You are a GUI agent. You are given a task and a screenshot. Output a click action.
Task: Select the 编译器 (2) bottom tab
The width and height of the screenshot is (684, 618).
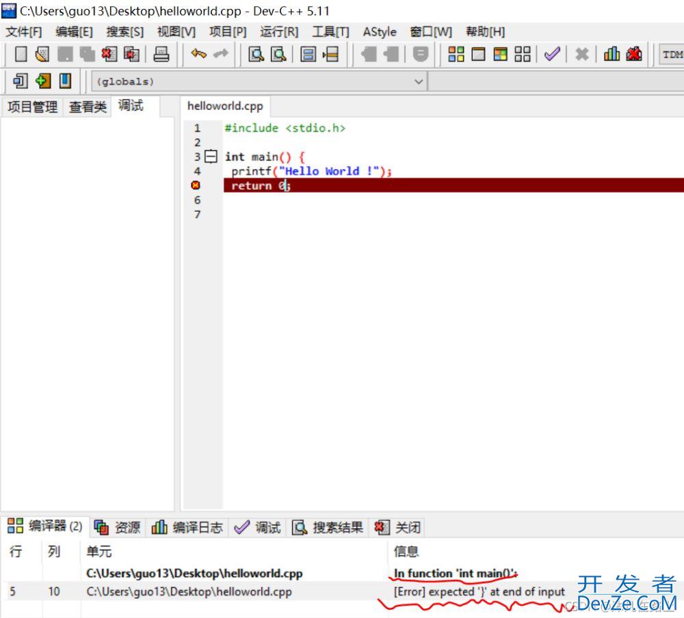coord(45,526)
